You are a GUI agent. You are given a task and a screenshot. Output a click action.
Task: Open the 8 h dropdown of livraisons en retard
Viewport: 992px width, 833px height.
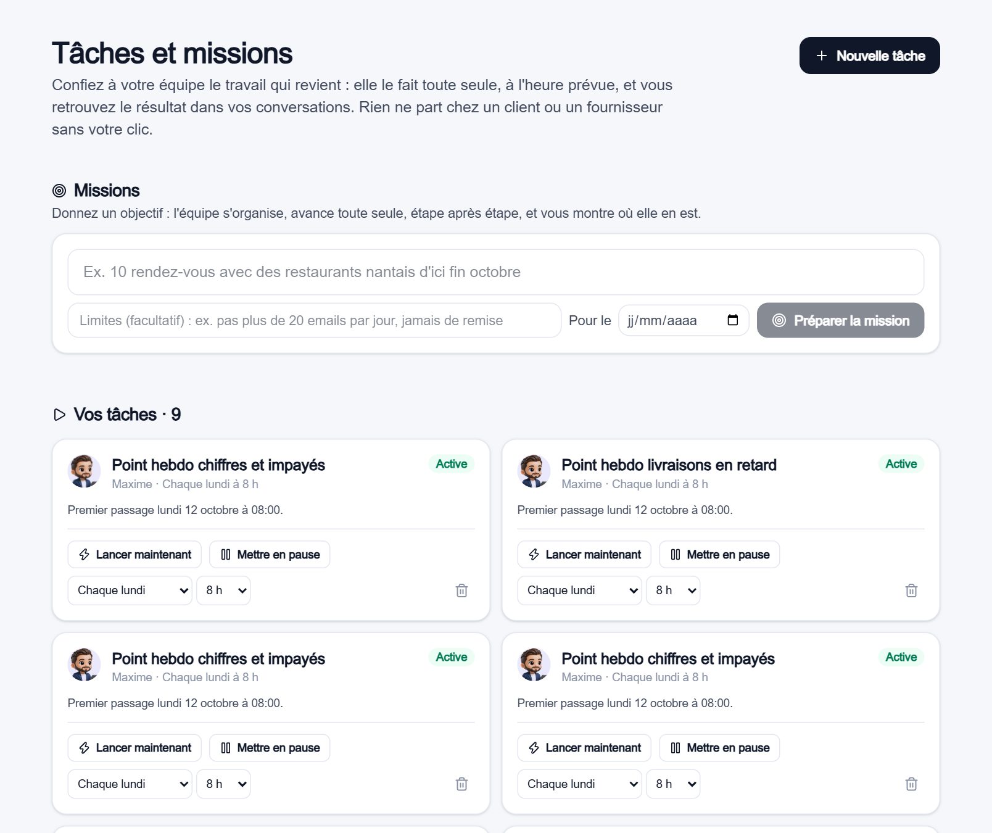[x=672, y=591]
